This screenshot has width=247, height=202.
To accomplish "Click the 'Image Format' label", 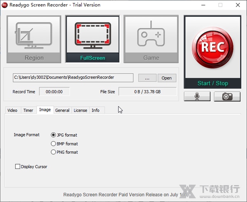I will (27, 135).
